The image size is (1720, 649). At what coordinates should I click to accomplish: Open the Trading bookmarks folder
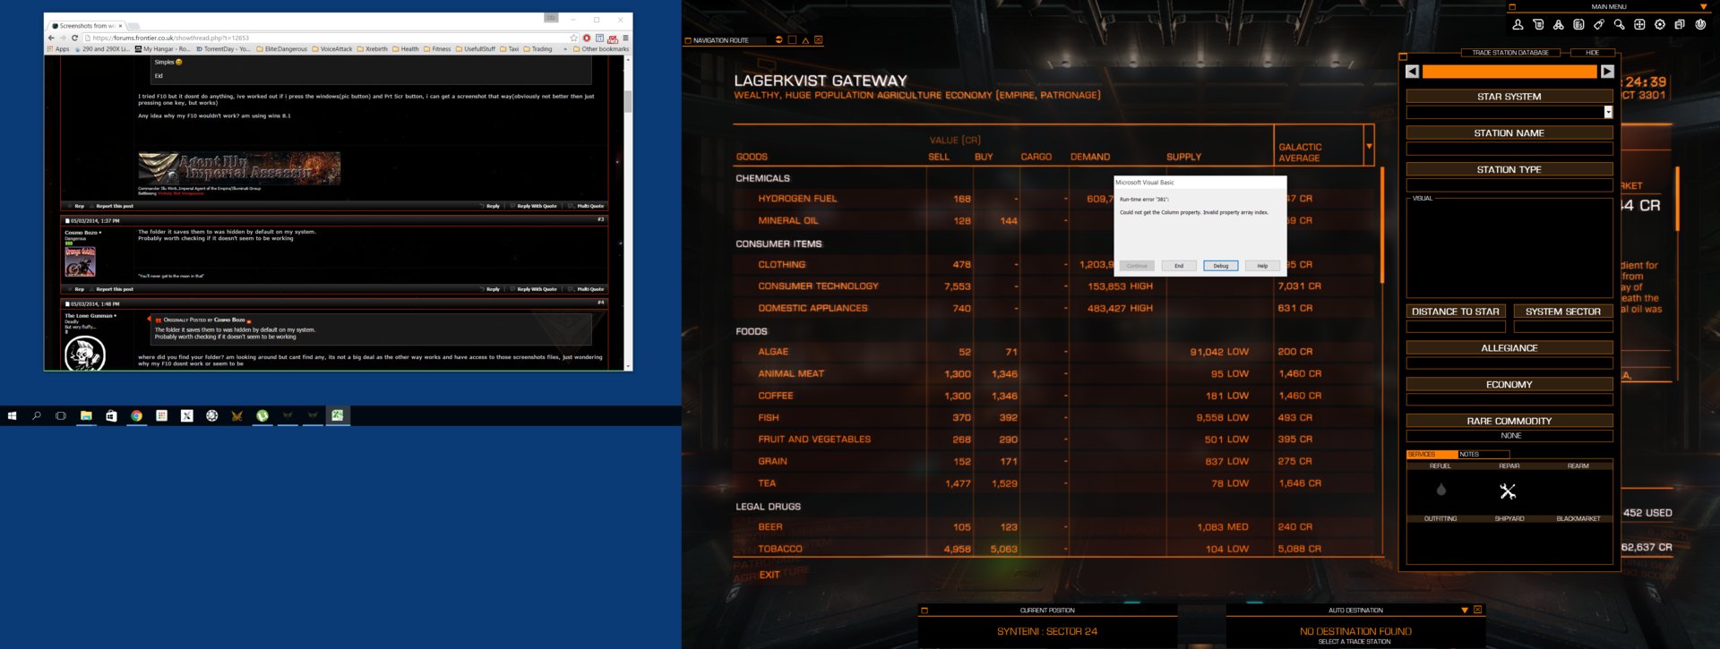coord(538,49)
